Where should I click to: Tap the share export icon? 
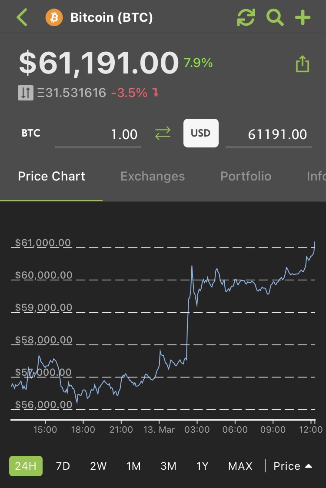click(x=302, y=65)
